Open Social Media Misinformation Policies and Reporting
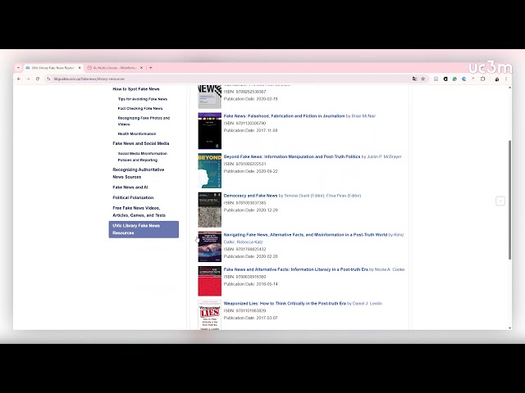Screen dimensions: 525x393 tap(142, 156)
